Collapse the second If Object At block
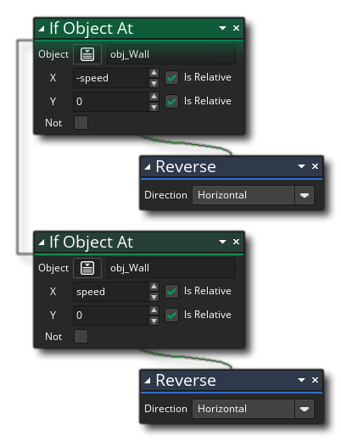 pos(42,242)
